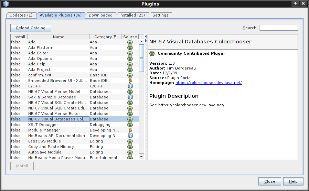Click the beta source icon for Embedded Browser UI
Image resolution: width=309 pixels, height=191 pixels.
tap(130, 81)
